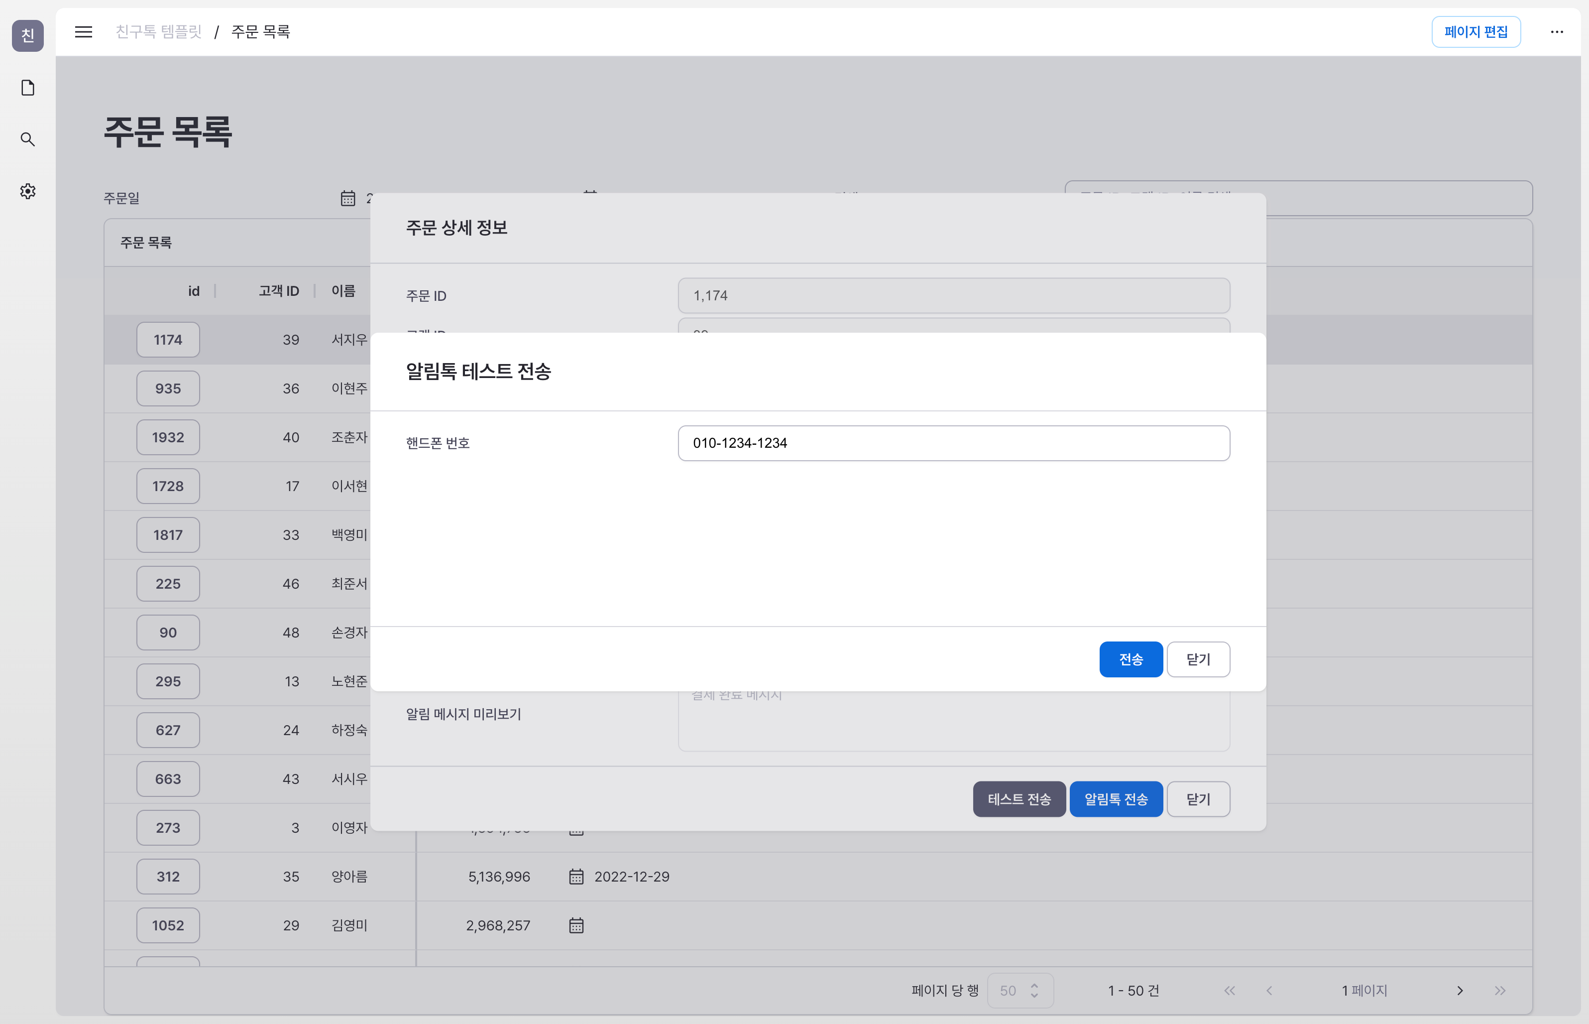
Task: Click the name cell 김영미
Action: (349, 925)
